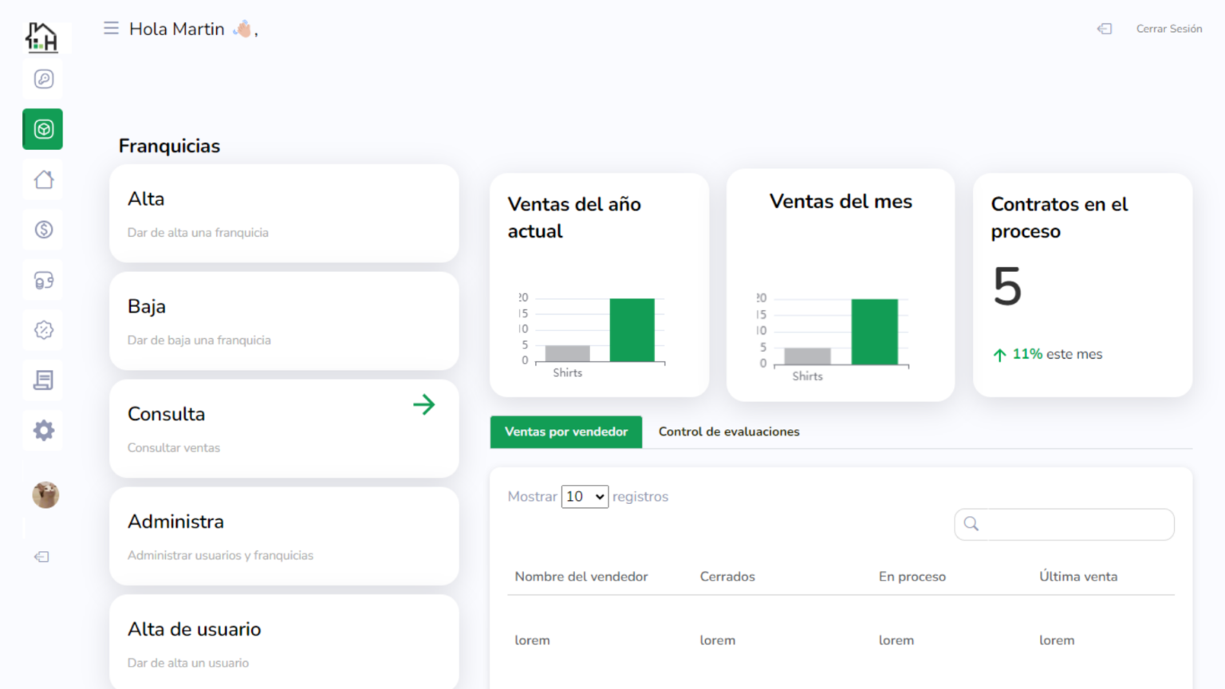Viewport: 1225px width, 689px height.
Task: Toggle the hamburger menu beside Hola Martin
Action: 111,29
